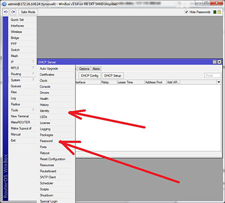Screen dimensions: 225x203
Task: Click the WinBox logo in title bar
Action: (4, 4)
